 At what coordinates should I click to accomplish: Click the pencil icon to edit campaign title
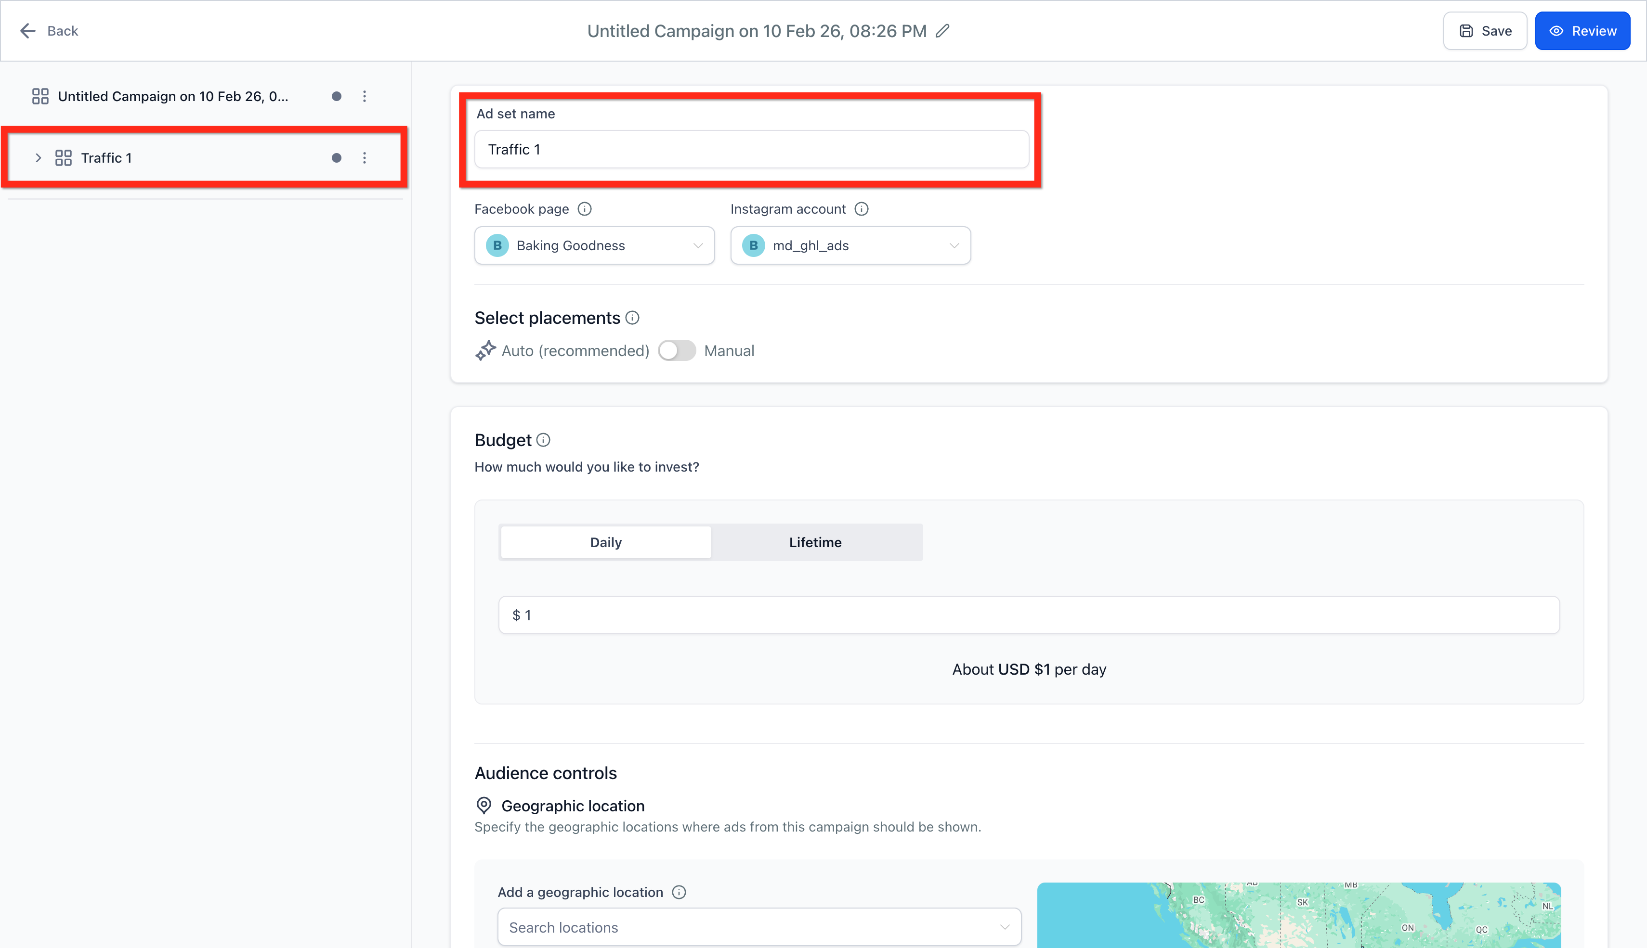(942, 31)
